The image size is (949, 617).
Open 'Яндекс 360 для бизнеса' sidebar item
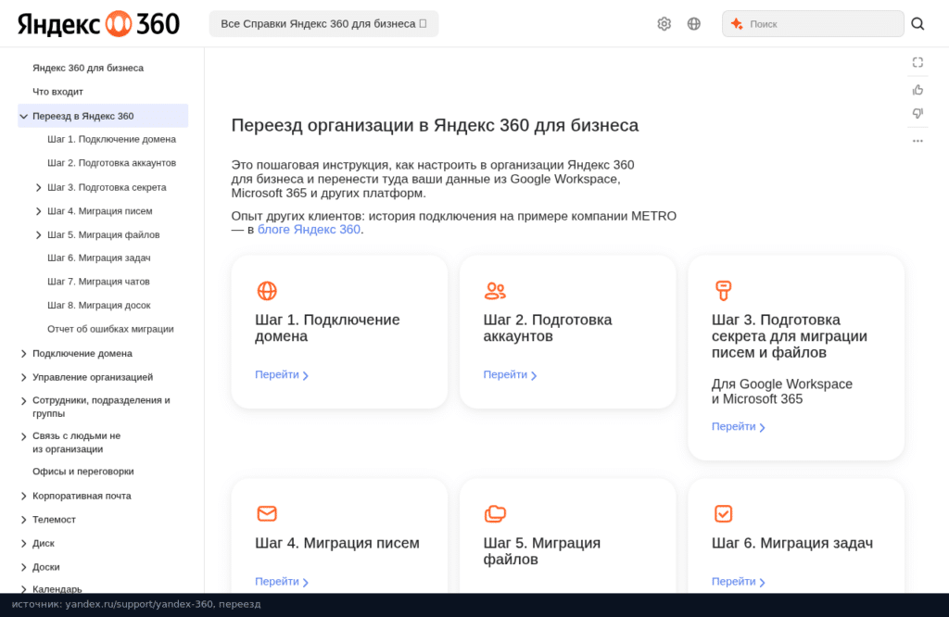(x=88, y=68)
